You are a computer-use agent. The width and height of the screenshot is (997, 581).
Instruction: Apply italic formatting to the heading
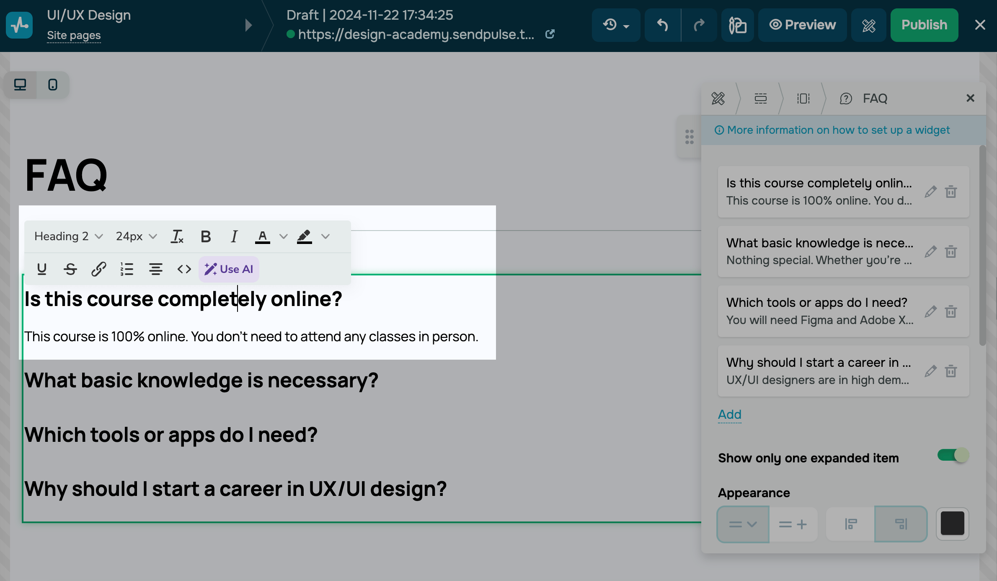(234, 237)
